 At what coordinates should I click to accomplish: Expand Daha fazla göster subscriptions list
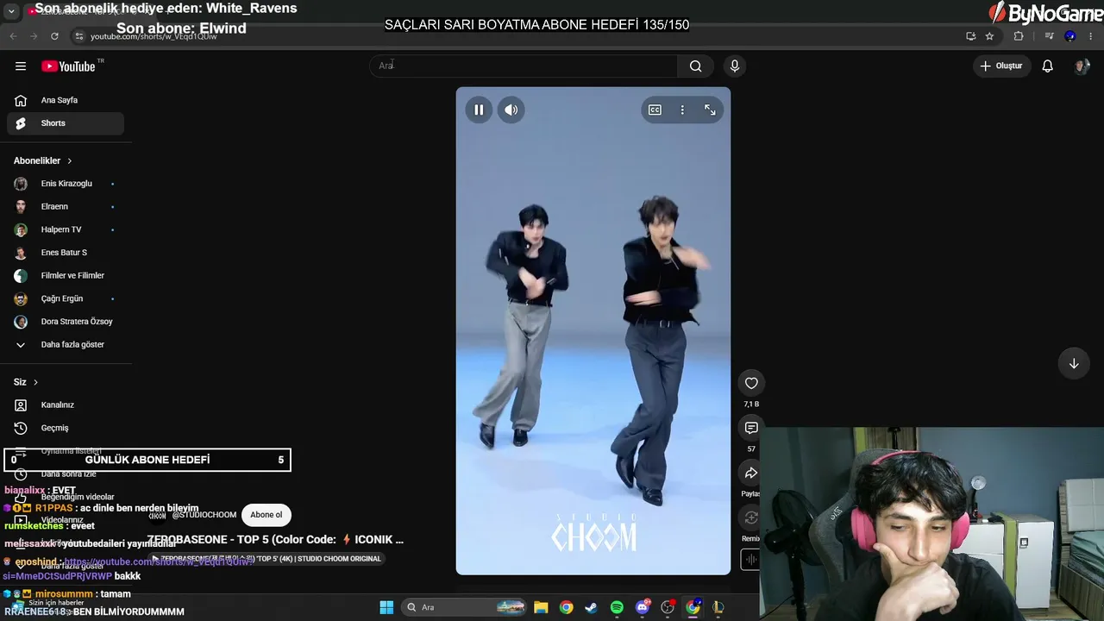[x=66, y=345]
